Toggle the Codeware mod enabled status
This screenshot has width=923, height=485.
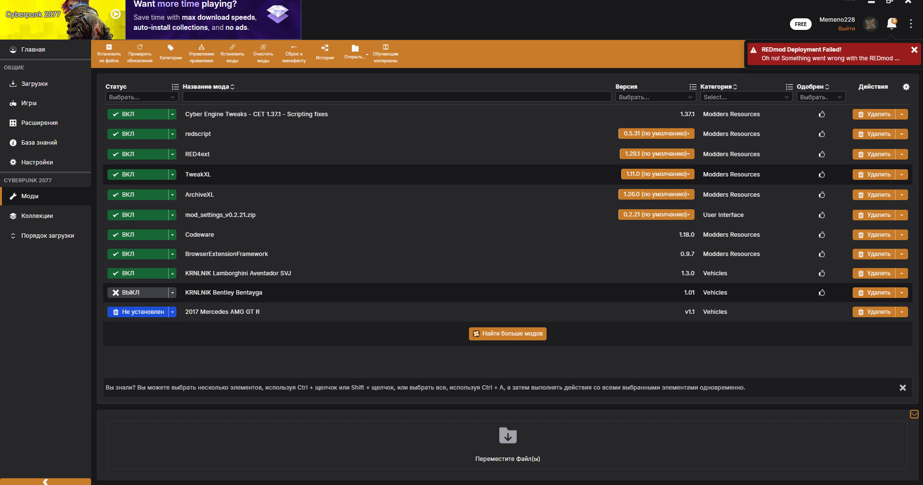[x=137, y=235]
